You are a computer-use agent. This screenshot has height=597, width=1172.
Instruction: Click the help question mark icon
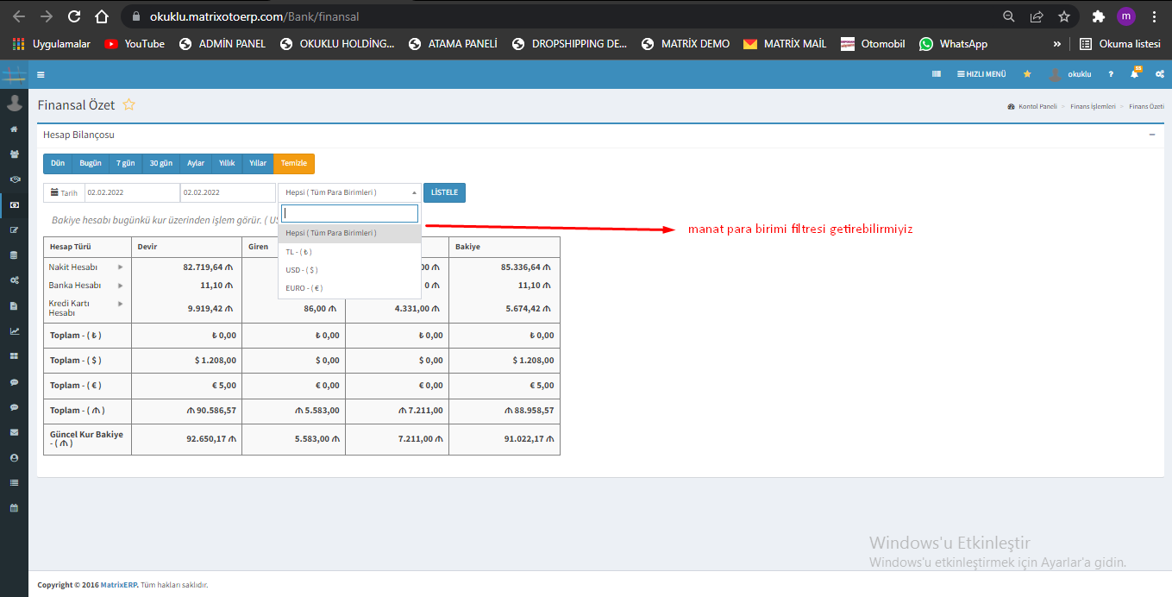1111,74
